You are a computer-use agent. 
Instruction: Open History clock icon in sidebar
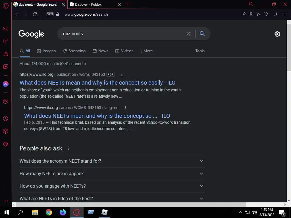(x=6, y=118)
